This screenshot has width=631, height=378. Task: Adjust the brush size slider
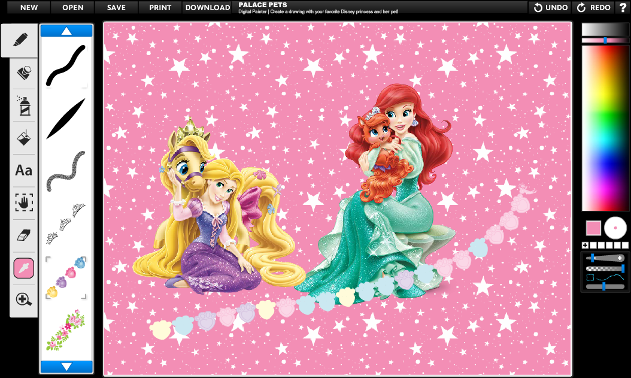pyautogui.click(x=605, y=258)
